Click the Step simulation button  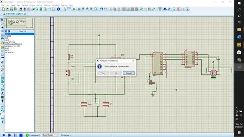pos(10,135)
